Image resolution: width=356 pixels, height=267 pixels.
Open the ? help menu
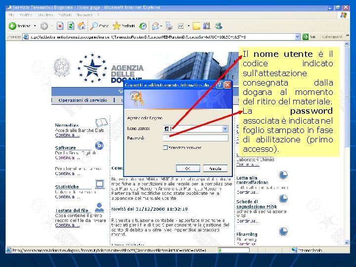[98, 15]
